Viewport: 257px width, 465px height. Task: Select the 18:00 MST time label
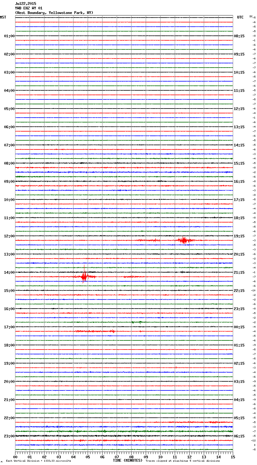(9, 345)
